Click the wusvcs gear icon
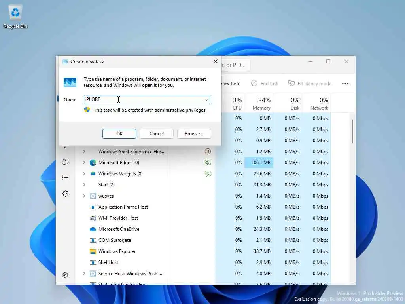Viewport: 405px width, 304px height. [93, 196]
